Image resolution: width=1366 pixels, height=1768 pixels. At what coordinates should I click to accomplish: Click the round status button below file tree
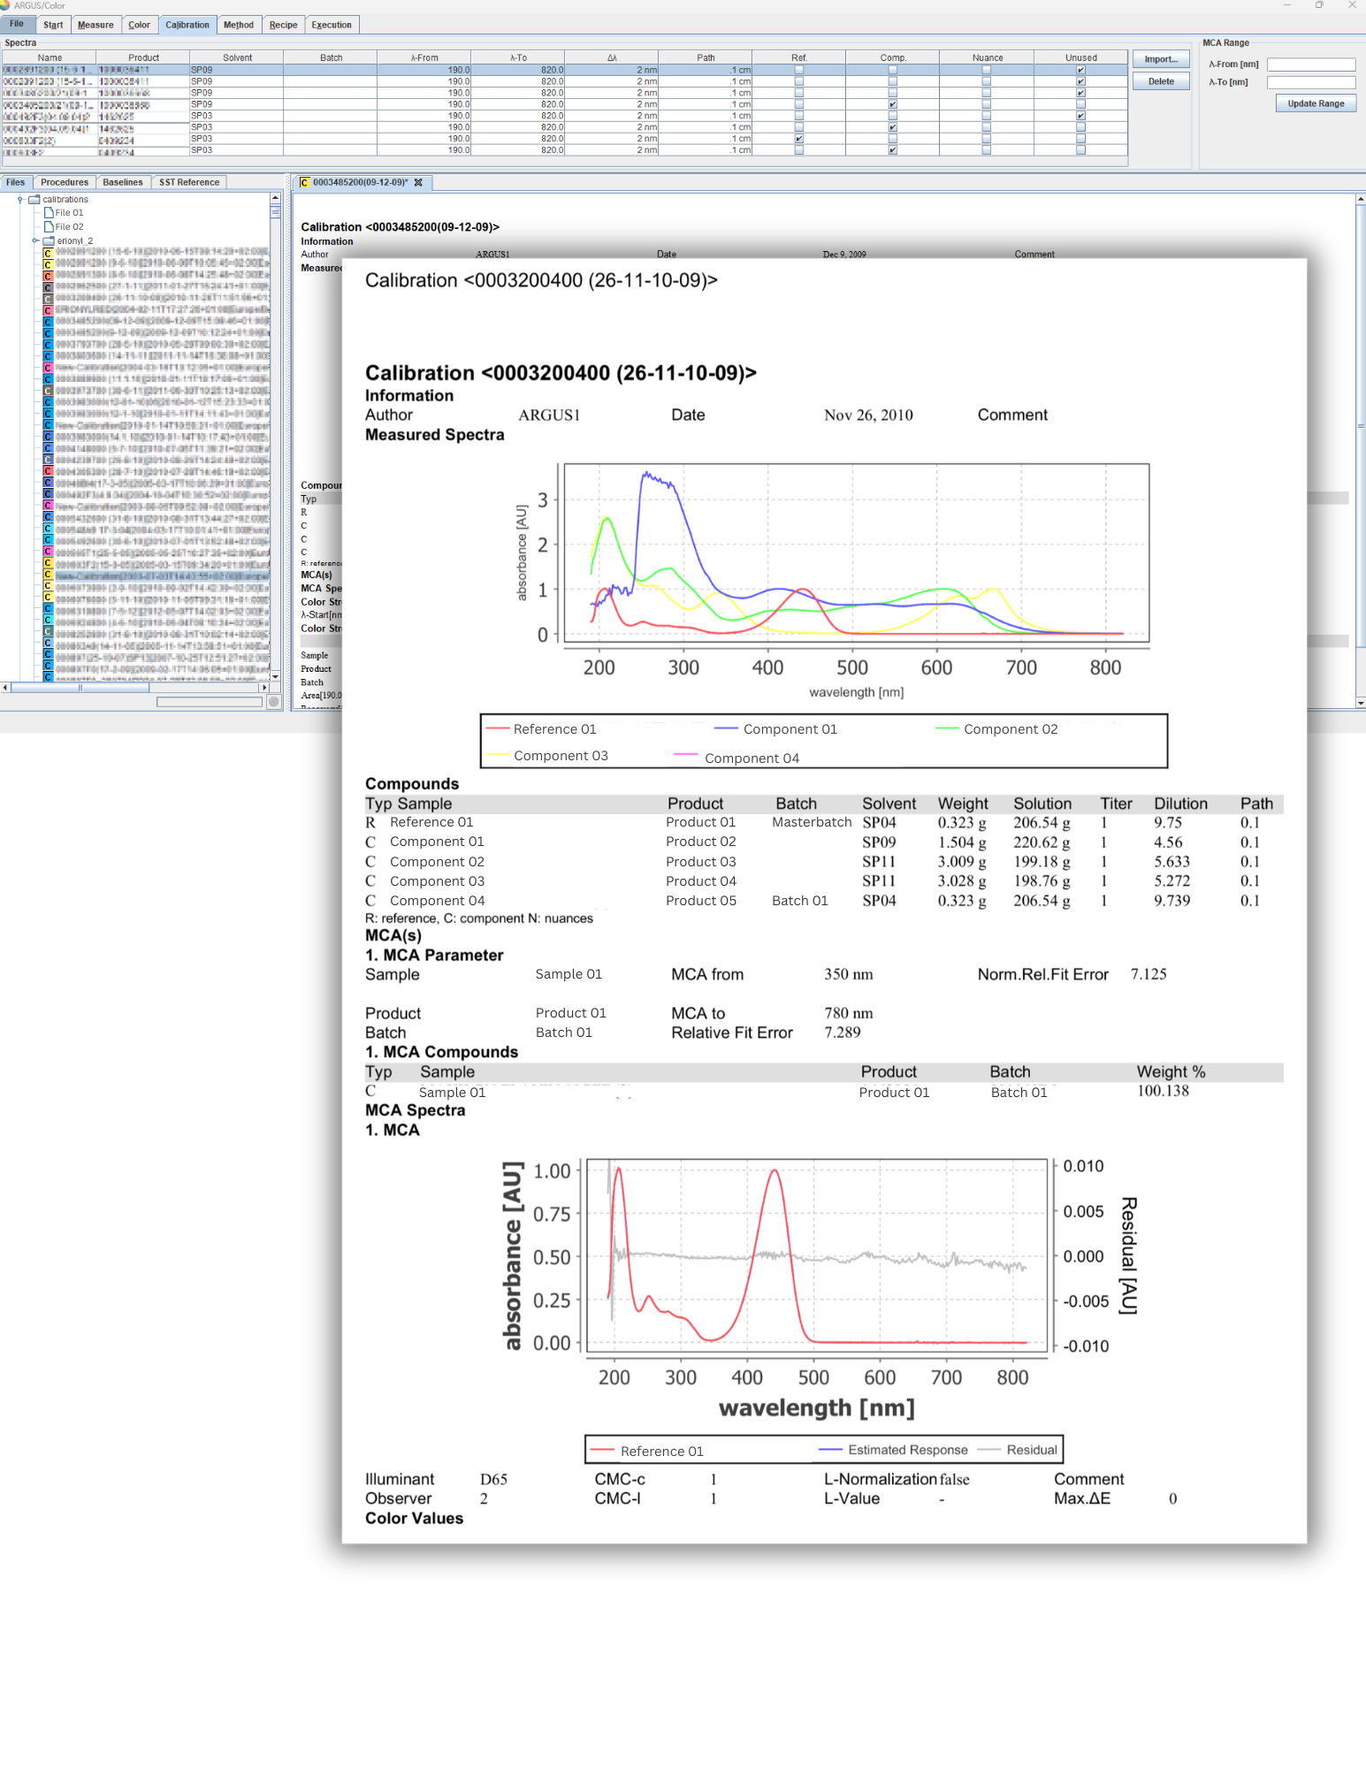[274, 702]
